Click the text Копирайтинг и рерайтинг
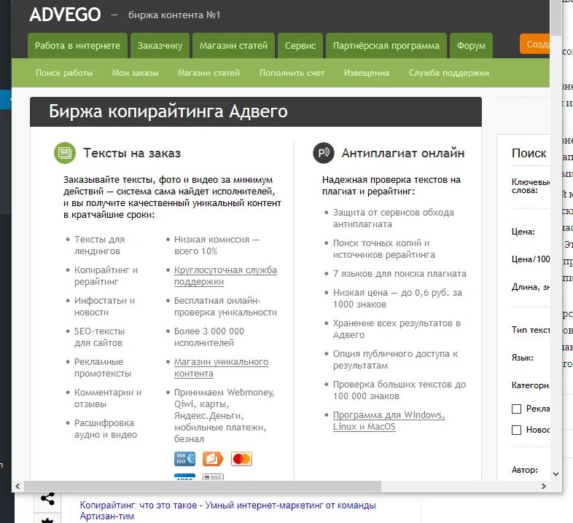The height and width of the screenshot is (523, 573). 106,276
